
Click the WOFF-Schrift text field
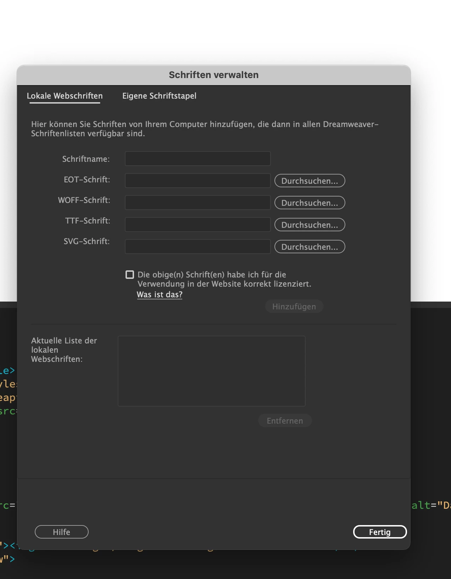(x=198, y=203)
